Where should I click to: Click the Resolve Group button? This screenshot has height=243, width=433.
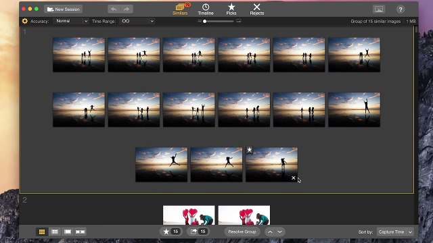tap(242, 232)
